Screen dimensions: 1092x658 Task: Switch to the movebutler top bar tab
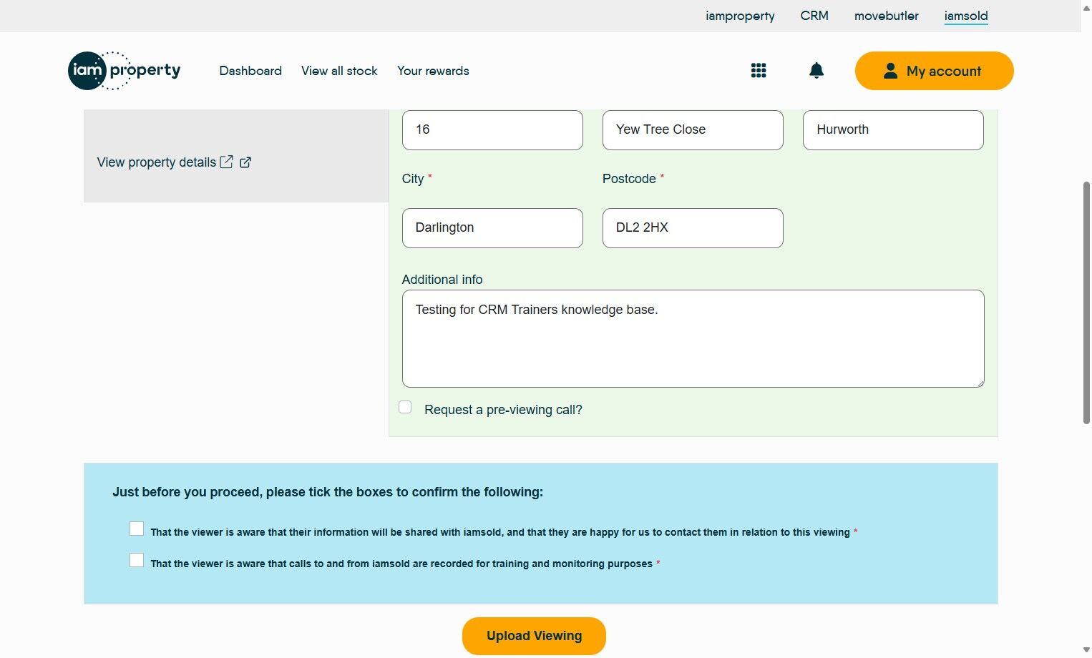886,16
